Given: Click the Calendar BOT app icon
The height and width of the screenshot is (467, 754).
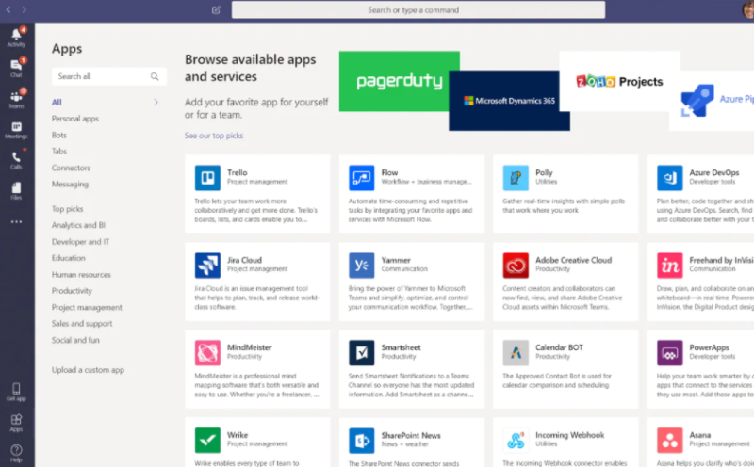Looking at the screenshot, I should [516, 353].
